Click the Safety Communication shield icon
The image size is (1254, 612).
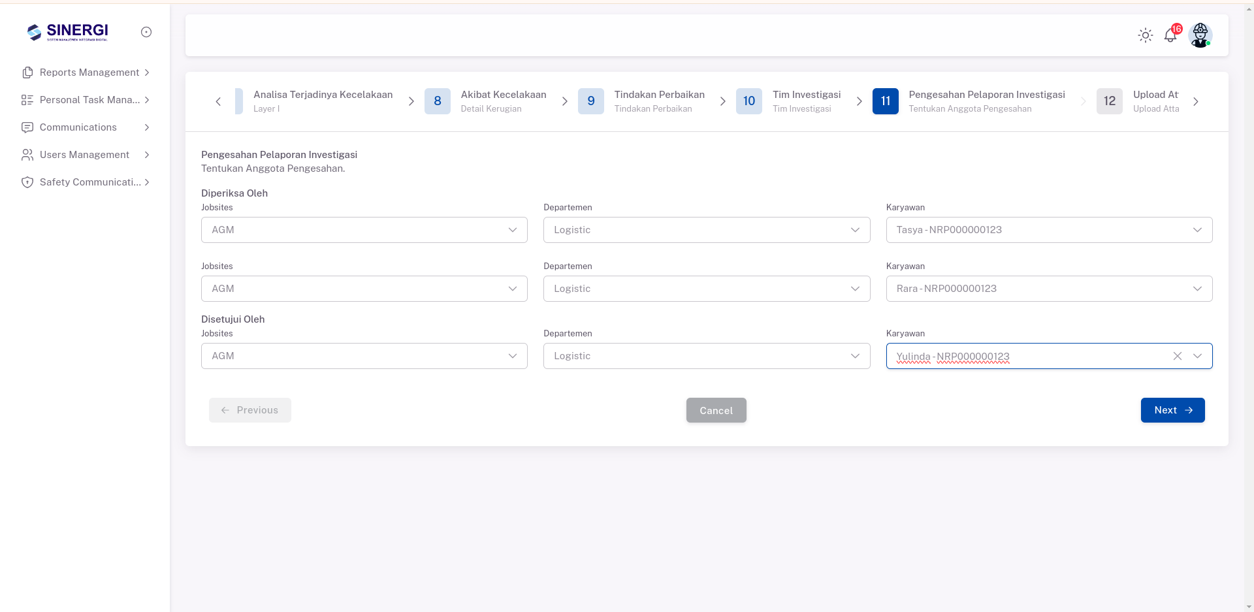(x=27, y=182)
